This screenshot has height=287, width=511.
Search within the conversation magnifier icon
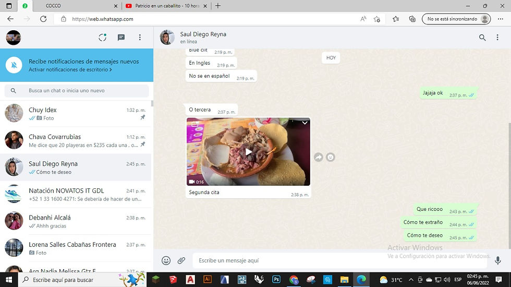pos(482,38)
